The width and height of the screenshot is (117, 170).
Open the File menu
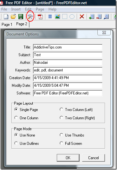[x=4, y=9]
